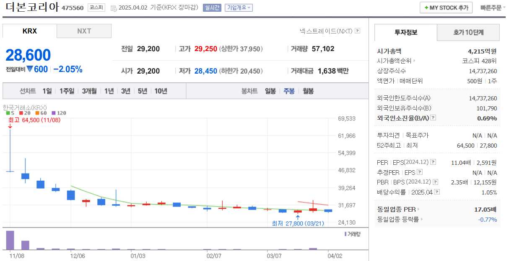Open help icon next to 추정PER EPS
Screen dimensions: 509x261
click(x=420, y=172)
